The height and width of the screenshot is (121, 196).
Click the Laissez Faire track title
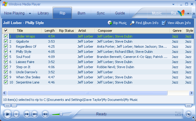[25, 62]
